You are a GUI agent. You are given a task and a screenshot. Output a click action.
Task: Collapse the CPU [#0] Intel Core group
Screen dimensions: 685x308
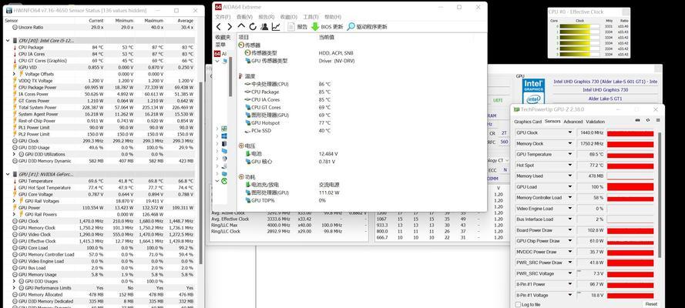tap(8, 41)
